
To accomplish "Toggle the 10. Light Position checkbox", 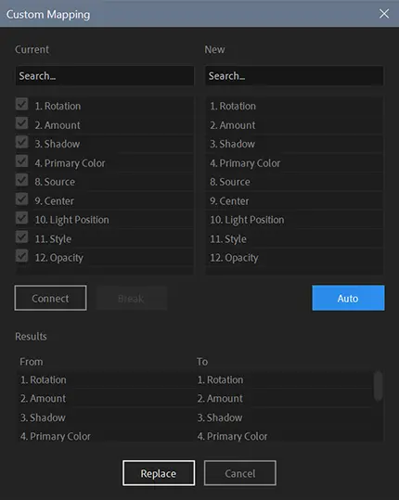I will (x=21, y=218).
